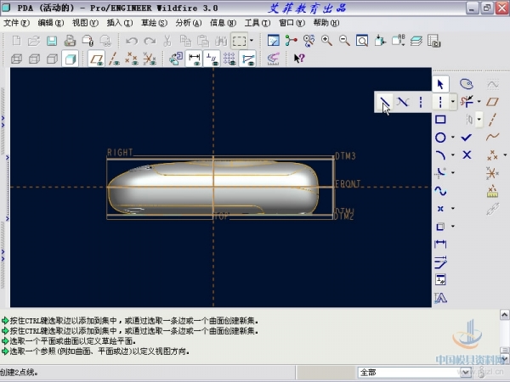Viewport: 510px width, 382px height.
Task: Open the text tool in sketcher toolbar
Action: (x=440, y=297)
